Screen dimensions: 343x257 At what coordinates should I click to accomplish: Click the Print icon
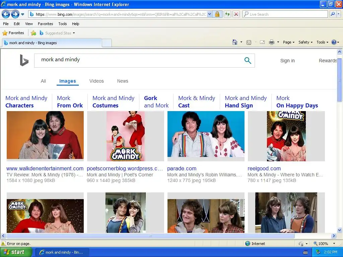pyautogui.click(x=271, y=42)
